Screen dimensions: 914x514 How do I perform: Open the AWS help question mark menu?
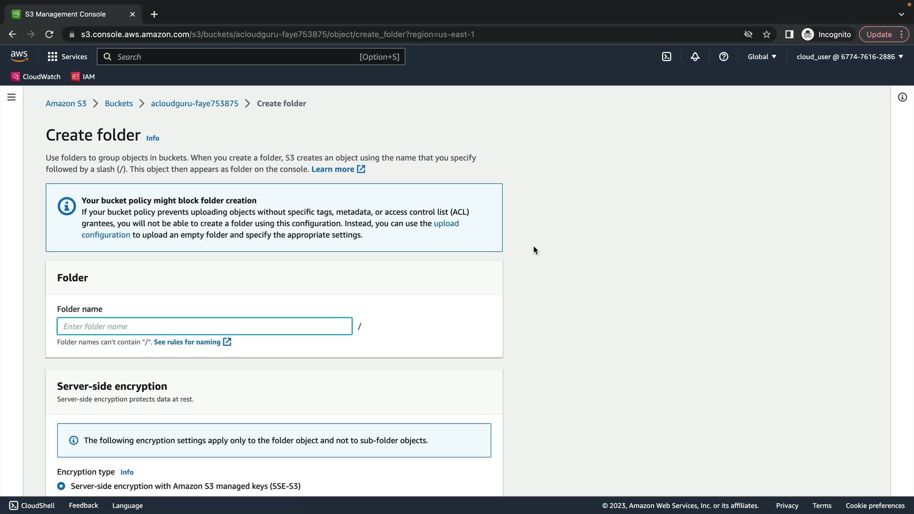[x=724, y=57]
